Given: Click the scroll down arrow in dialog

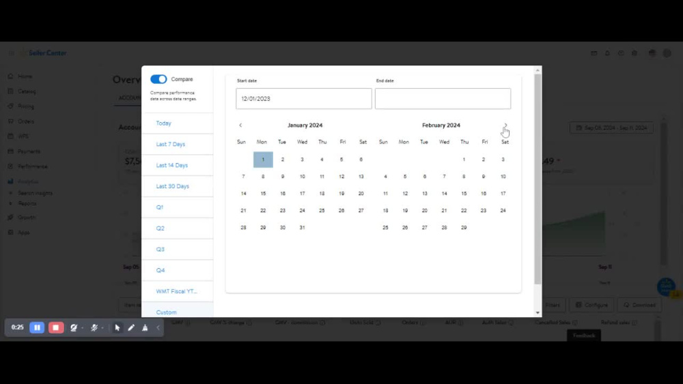Looking at the screenshot, I should pyautogui.click(x=538, y=312).
